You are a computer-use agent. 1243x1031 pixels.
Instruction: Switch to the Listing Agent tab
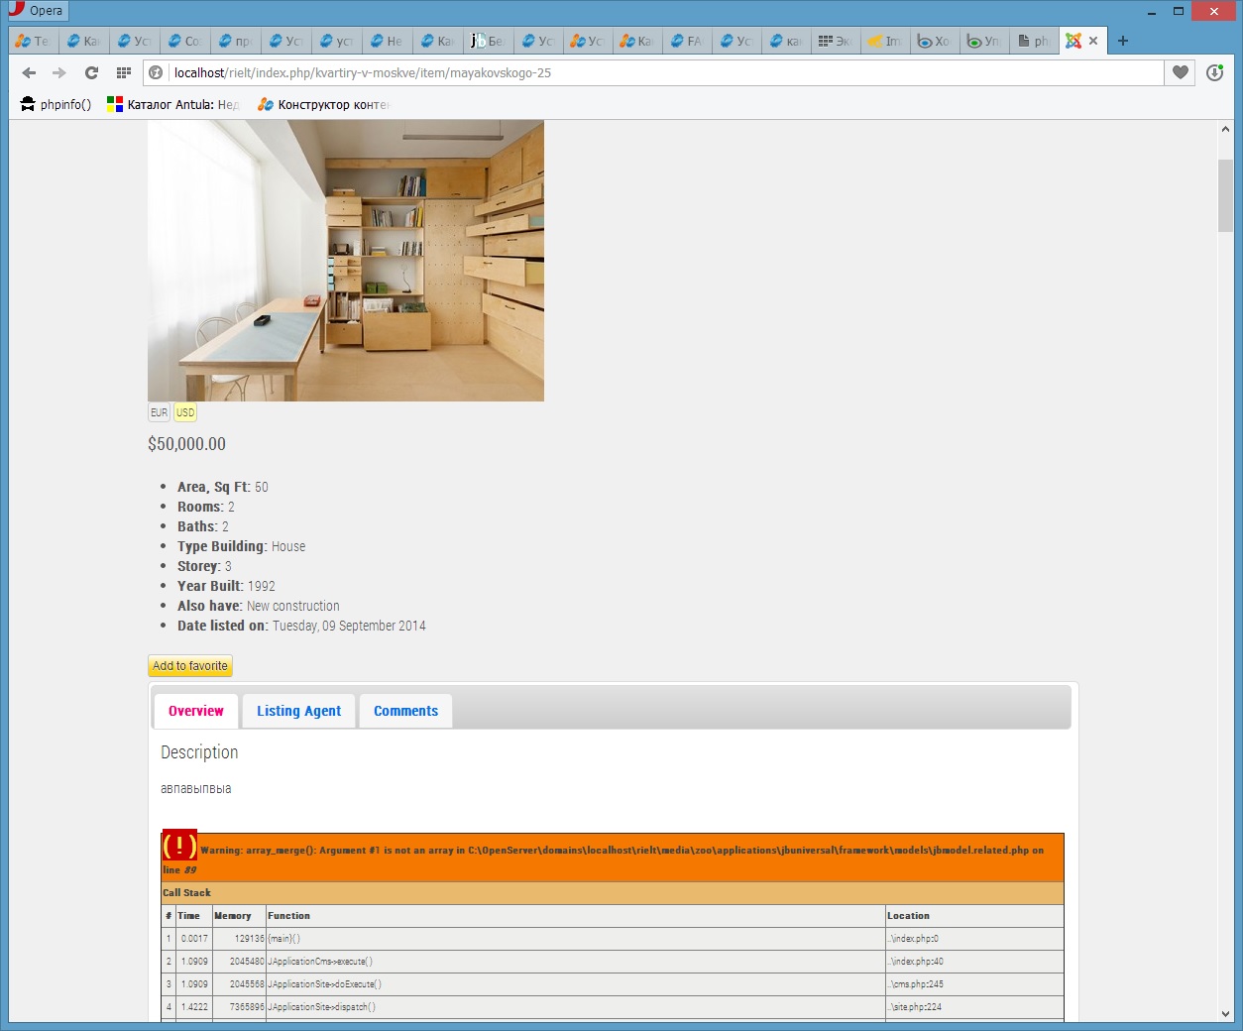298,711
